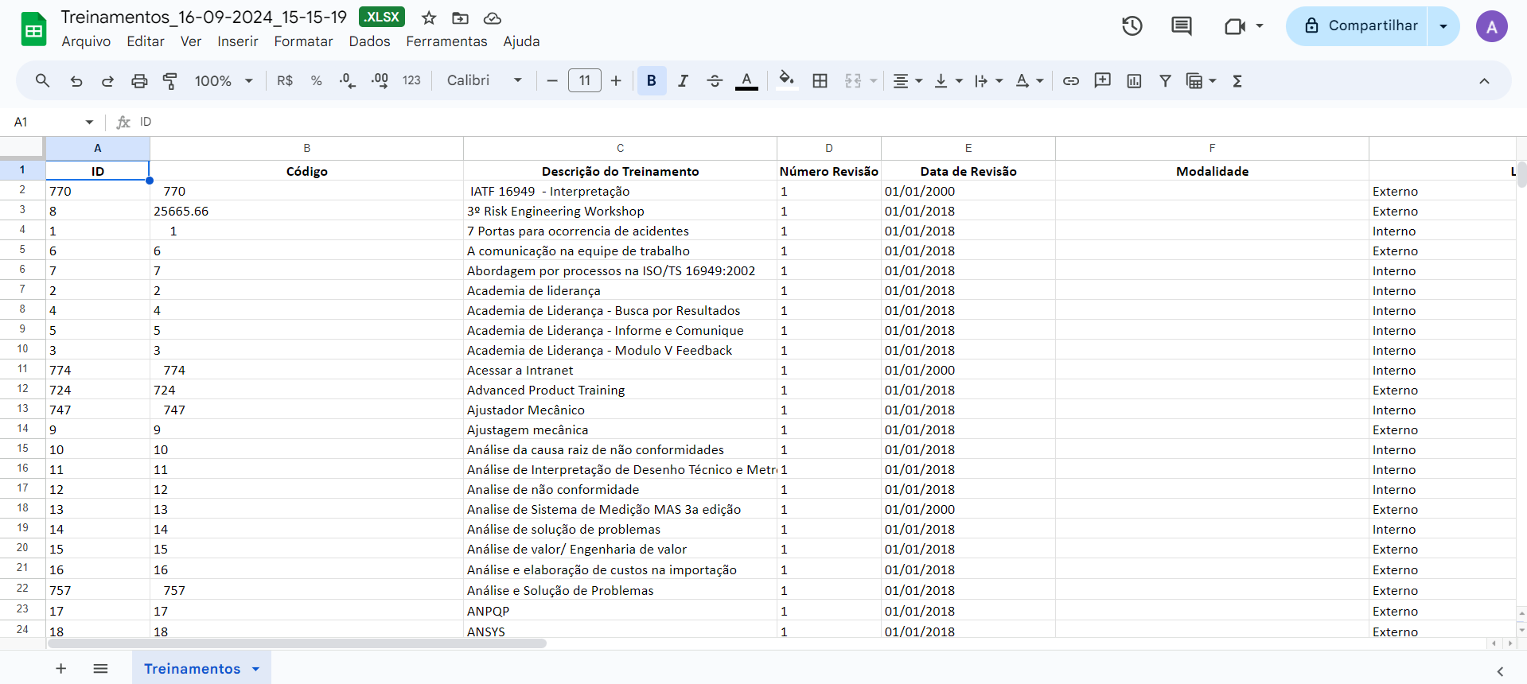Screen dimensions: 1527x684
Task: Decrease font size with minus button
Action: click(552, 80)
